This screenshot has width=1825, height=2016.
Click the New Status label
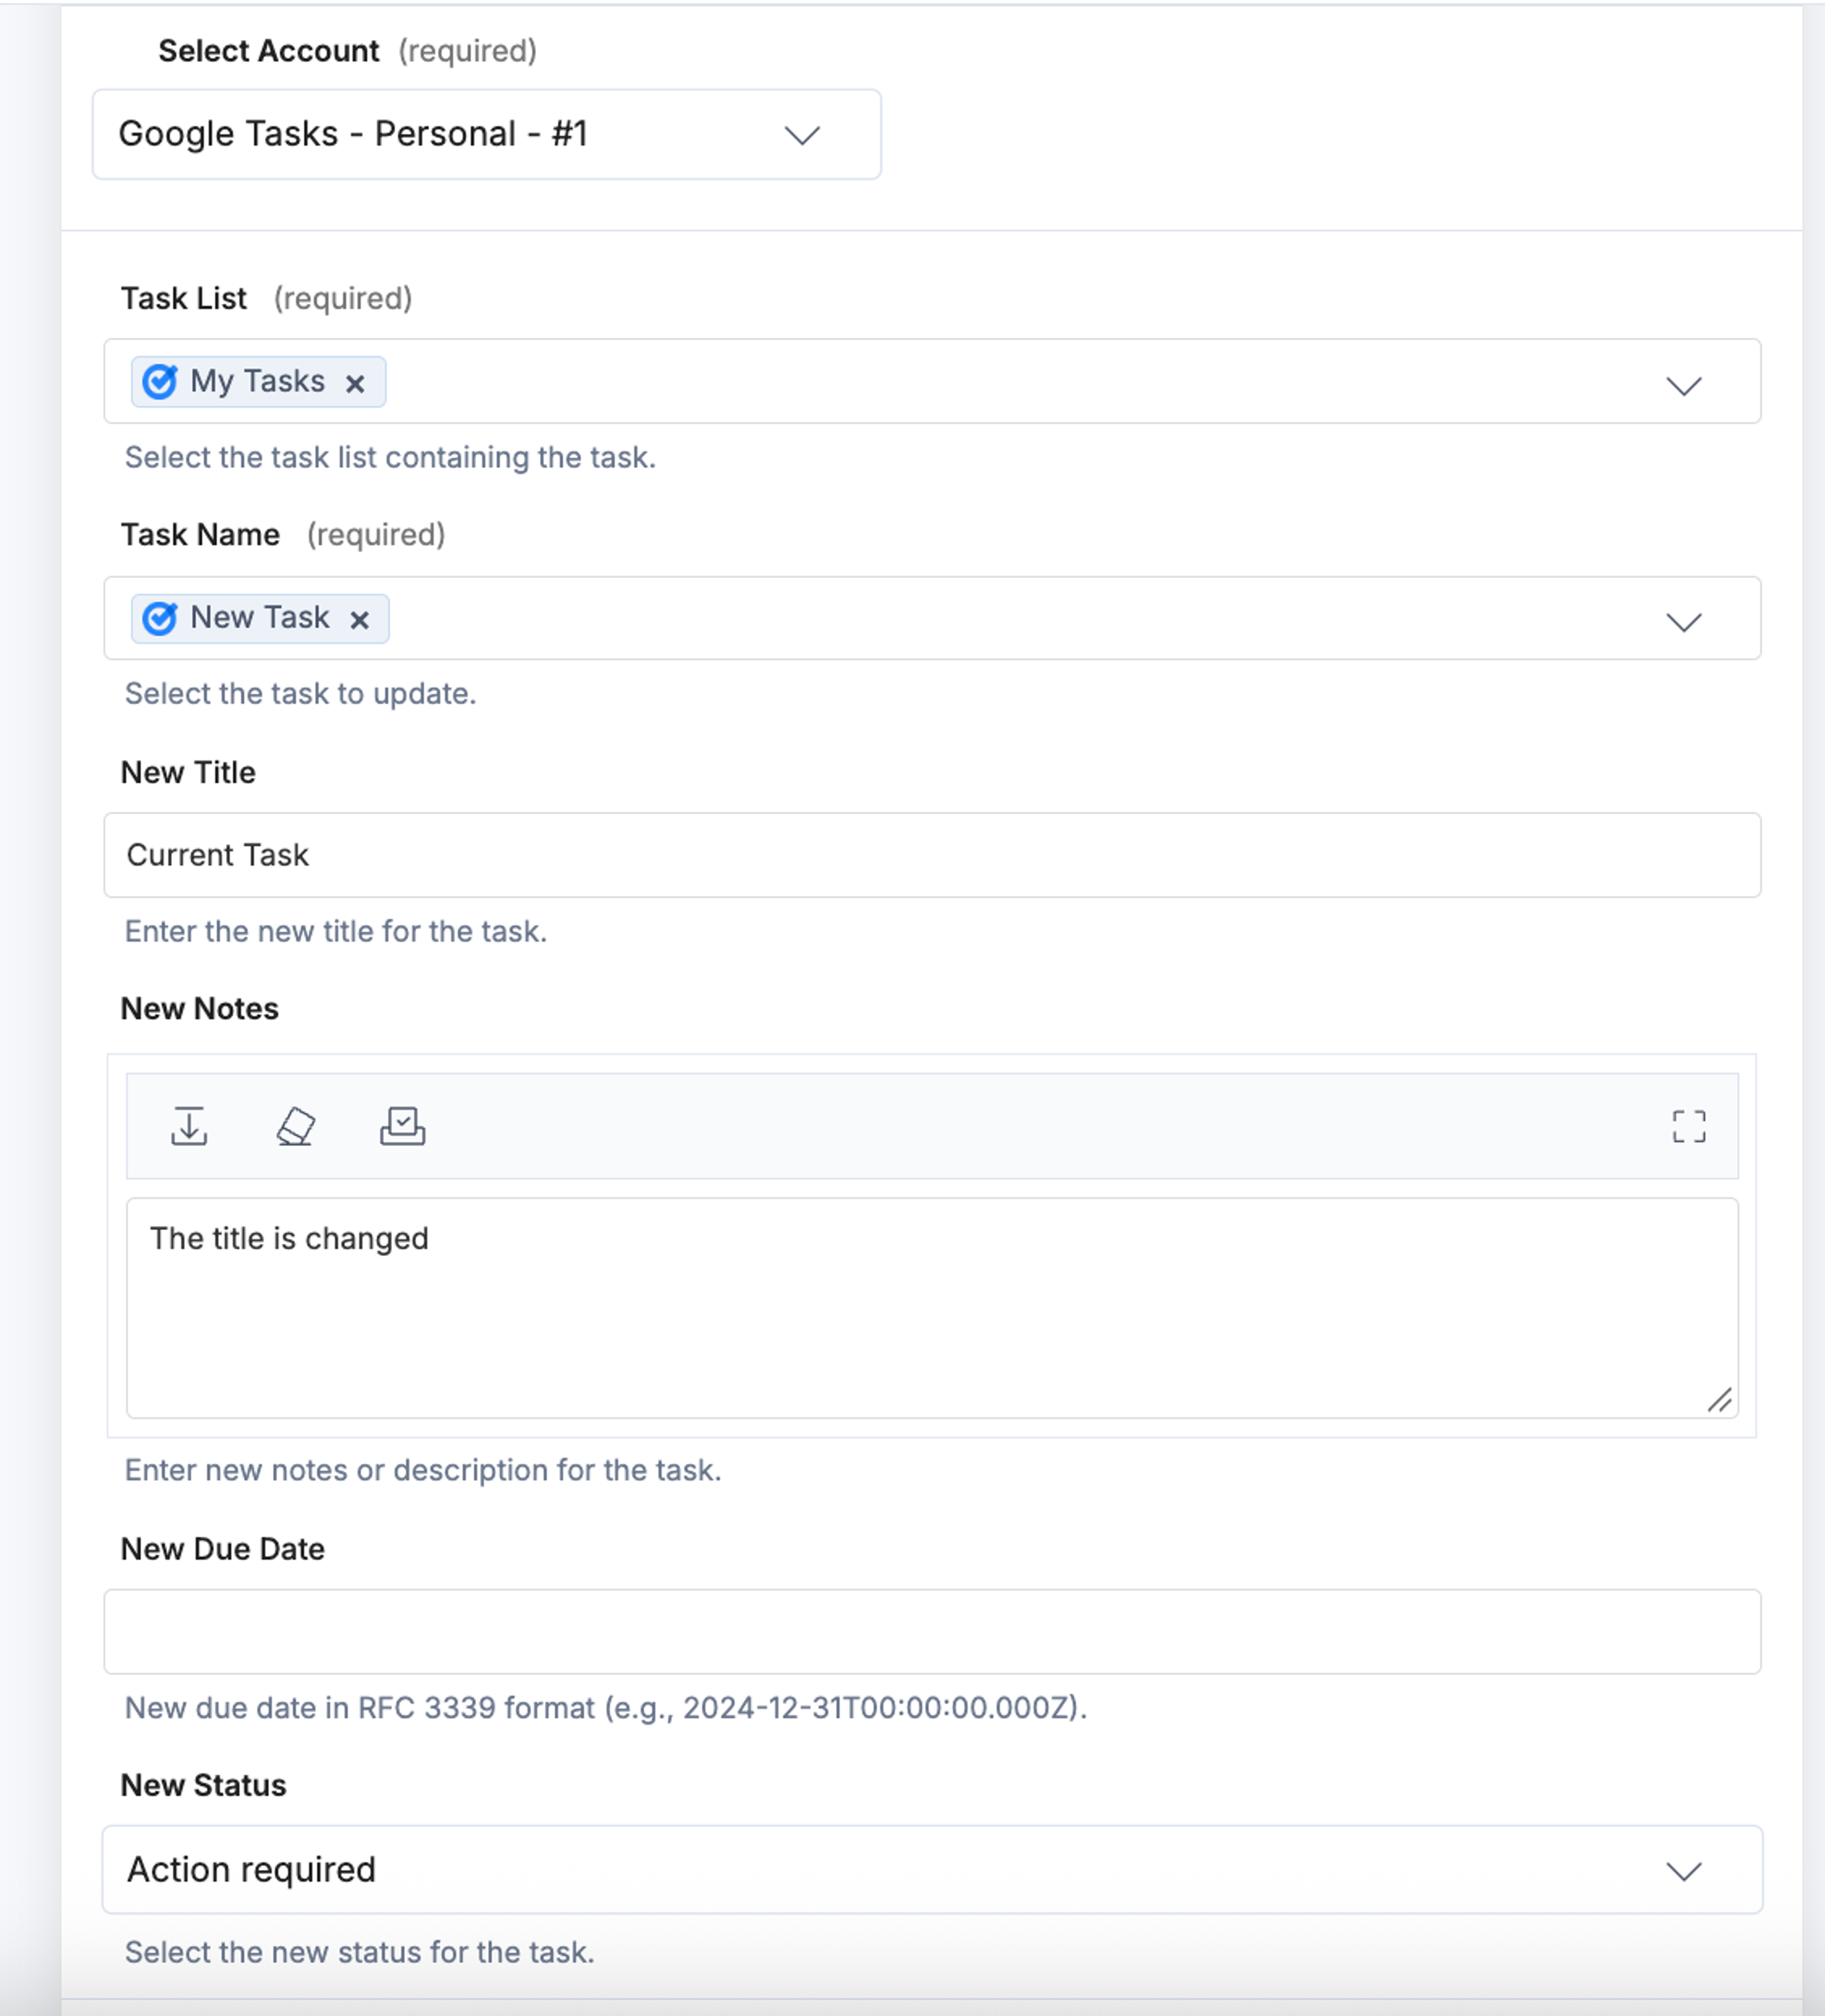(204, 1785)
